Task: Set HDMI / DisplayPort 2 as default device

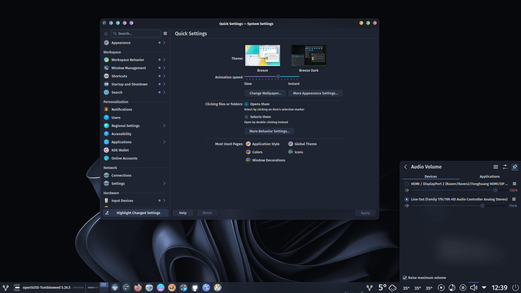Action: (407, 184)
